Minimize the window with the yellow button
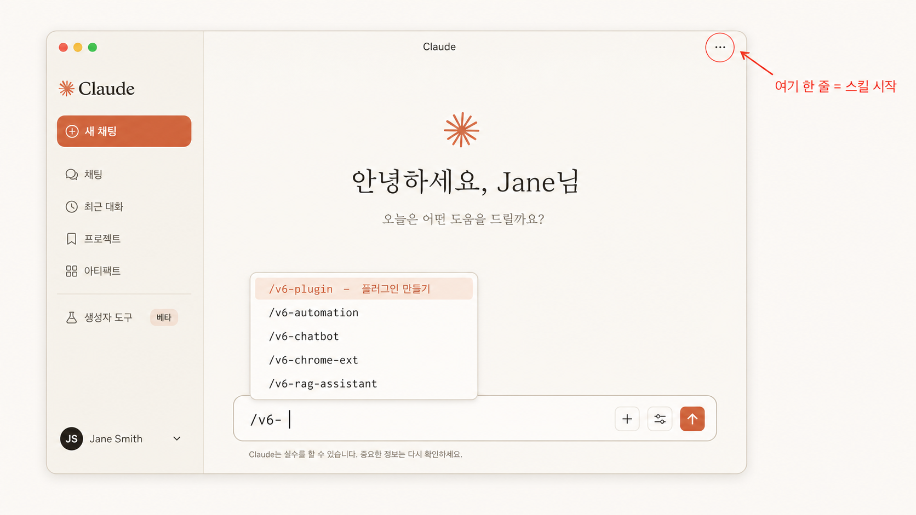The width and height of the screenshot is (916, 515). point(78,48)
